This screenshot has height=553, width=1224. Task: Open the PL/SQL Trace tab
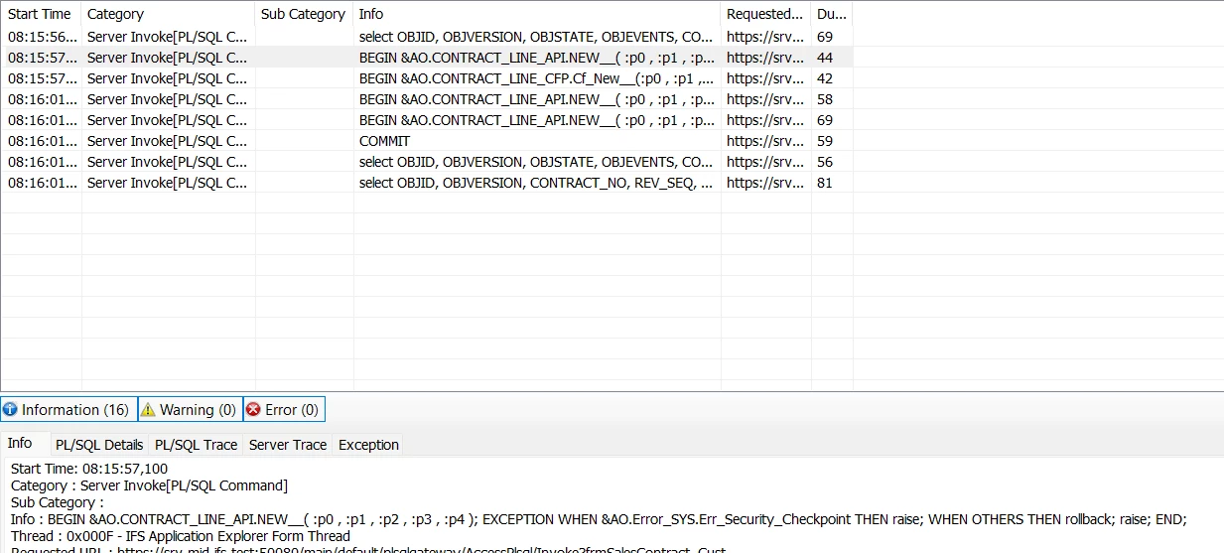(x=197, y=445)
